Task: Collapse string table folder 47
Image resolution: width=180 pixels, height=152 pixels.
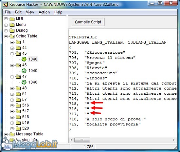Action: pos(12,77)
